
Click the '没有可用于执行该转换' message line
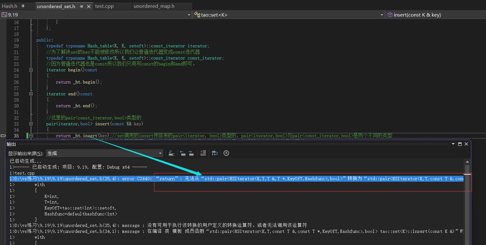(158, 225)
